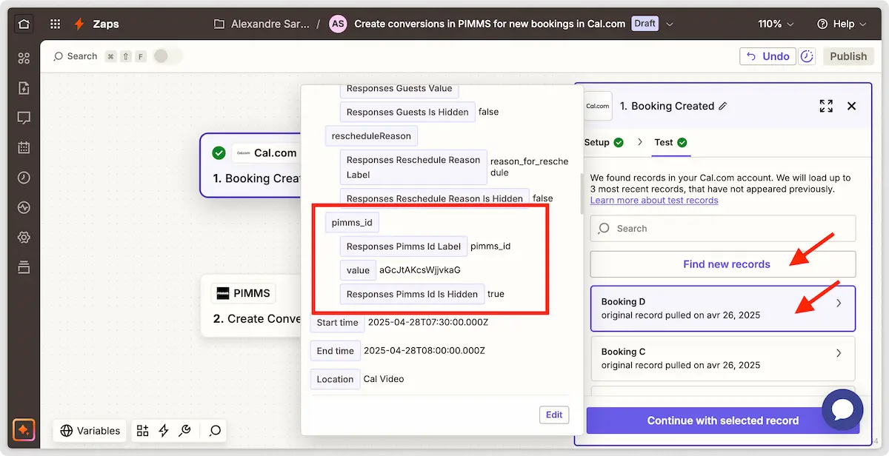Expand the Booking C record
This screenshot has height=456, width=889.
838,353
